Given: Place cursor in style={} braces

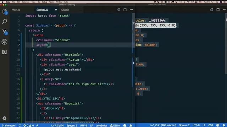Looking at the screenshot, I should (x=49, y=45).
